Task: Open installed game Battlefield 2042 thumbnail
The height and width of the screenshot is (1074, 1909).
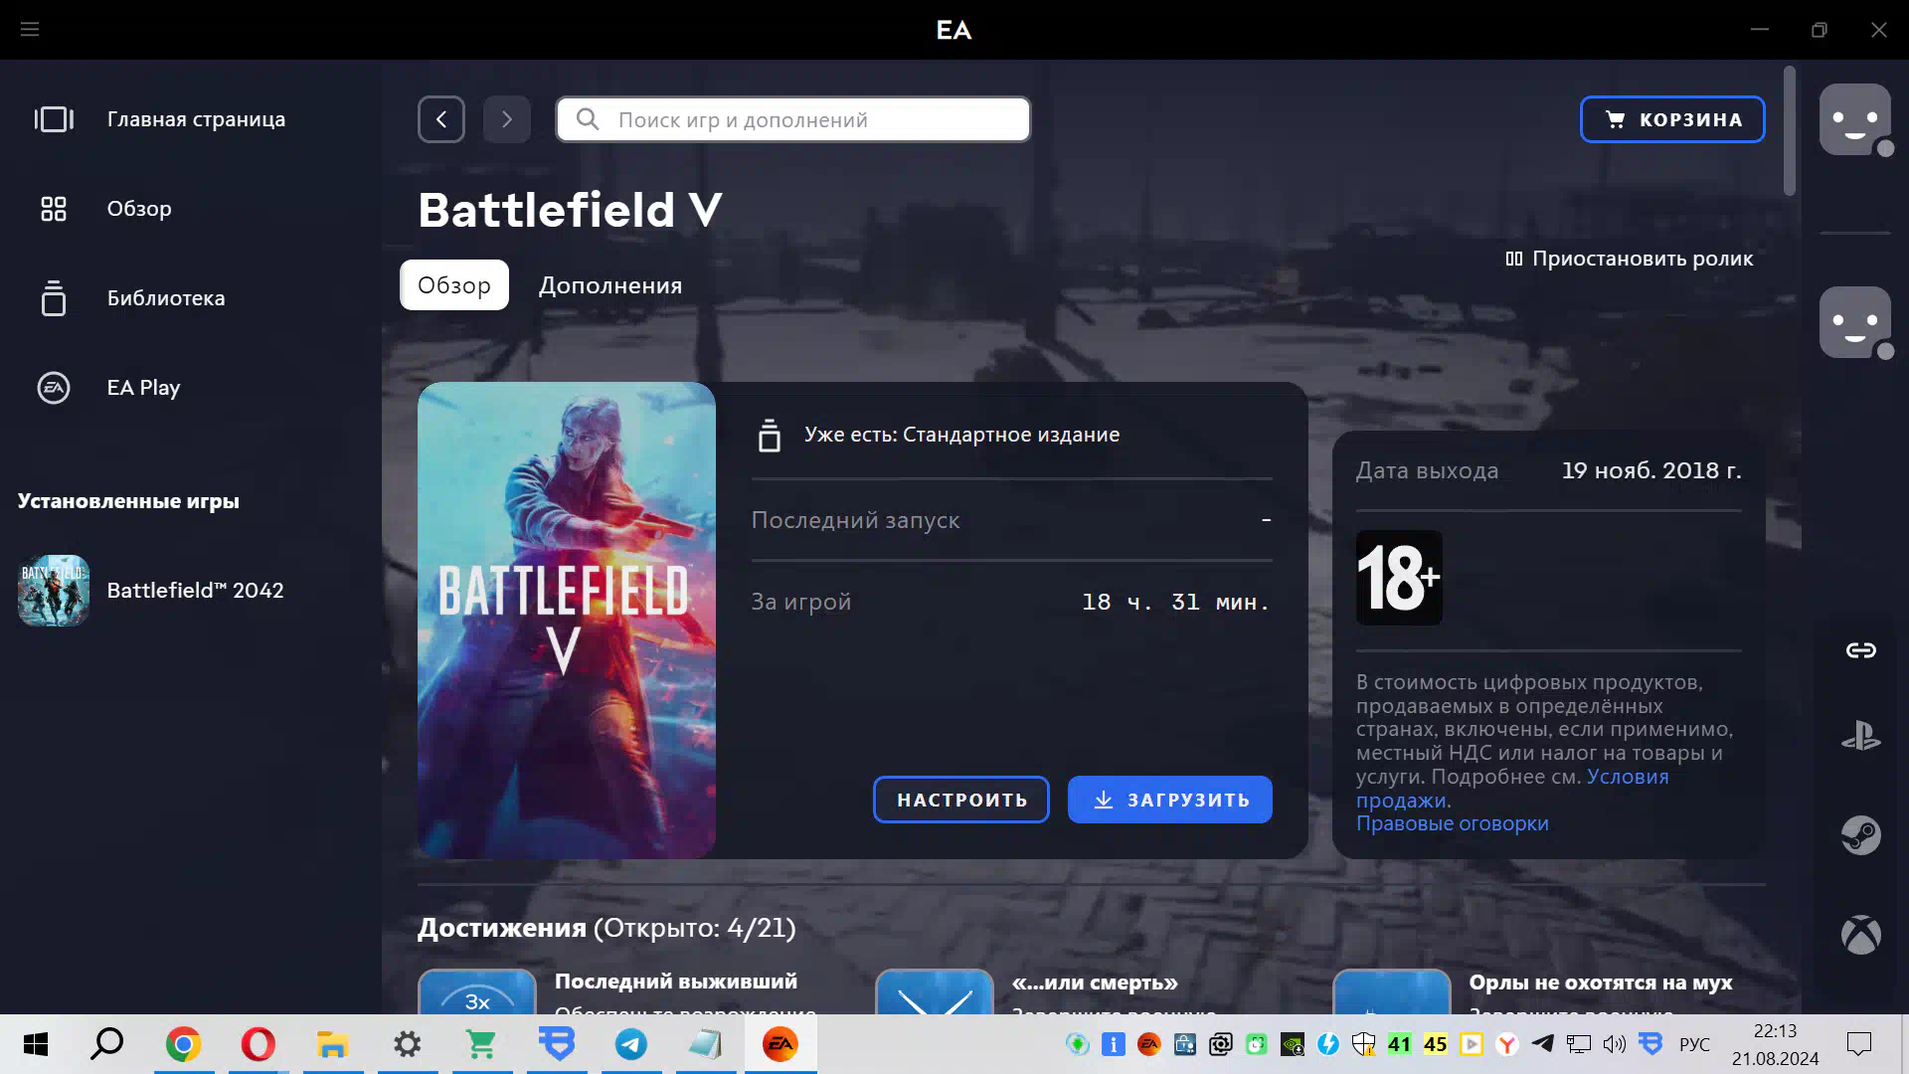Action: [x=54, y=591]
